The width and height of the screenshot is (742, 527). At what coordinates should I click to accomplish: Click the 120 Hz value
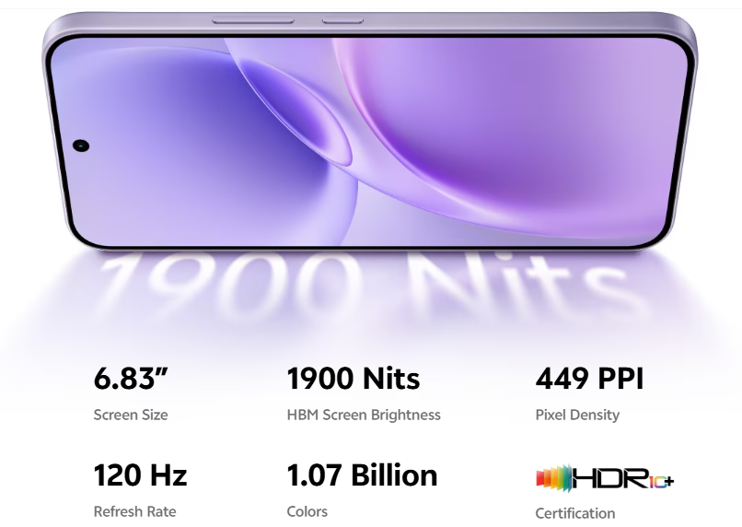[140, 475]
